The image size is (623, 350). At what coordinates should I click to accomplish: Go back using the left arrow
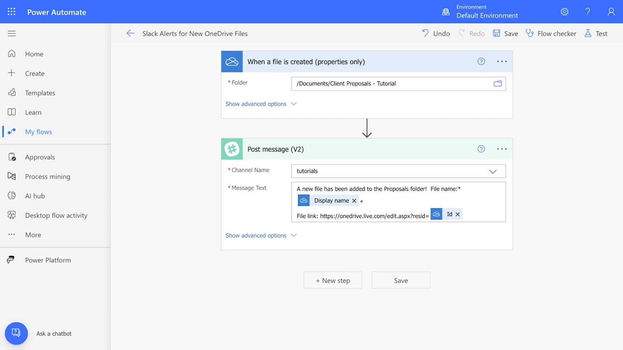[130, 33]
